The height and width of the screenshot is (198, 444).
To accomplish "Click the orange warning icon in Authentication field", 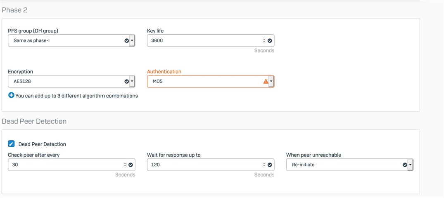I will [266, 81].
